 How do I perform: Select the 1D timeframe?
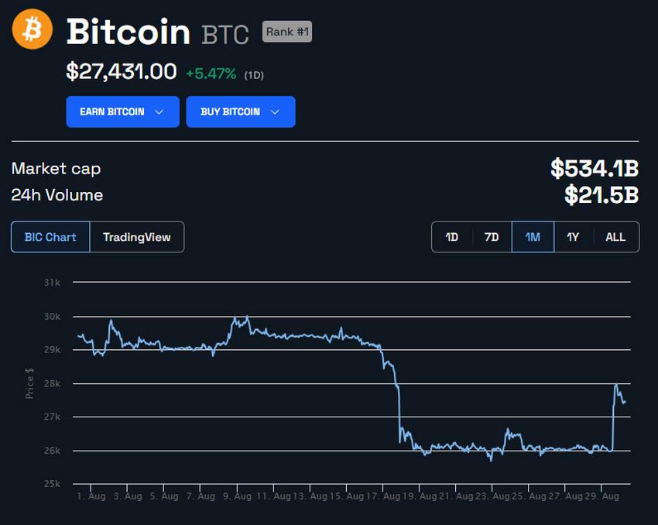(x=451, y=237)
